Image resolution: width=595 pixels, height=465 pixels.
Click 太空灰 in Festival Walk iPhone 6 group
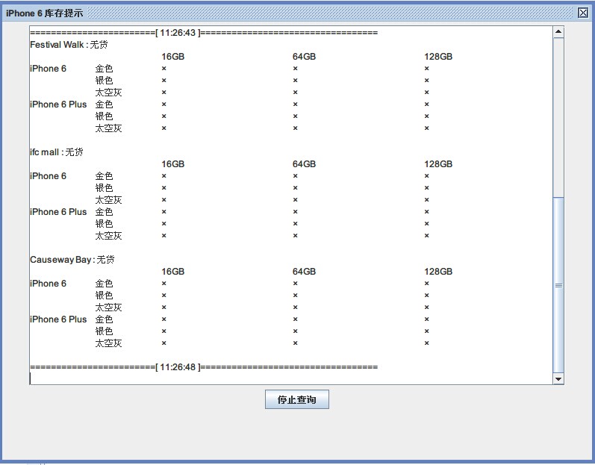(x=108, y=93)
